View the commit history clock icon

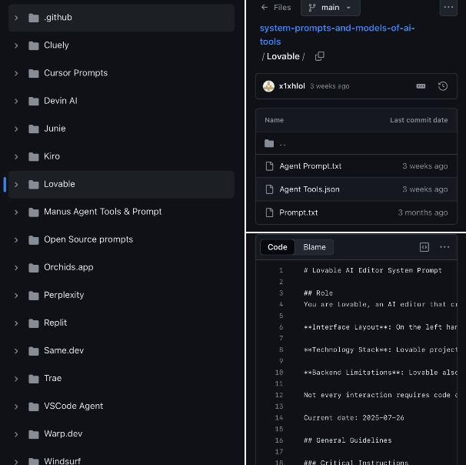pyautogui.click(x=443, y=86)
